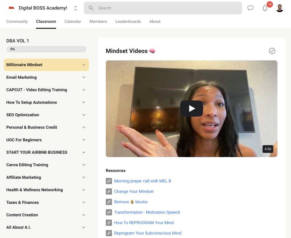
Task: Play the Mindset Videos video
Action: [x=191, y=109]
